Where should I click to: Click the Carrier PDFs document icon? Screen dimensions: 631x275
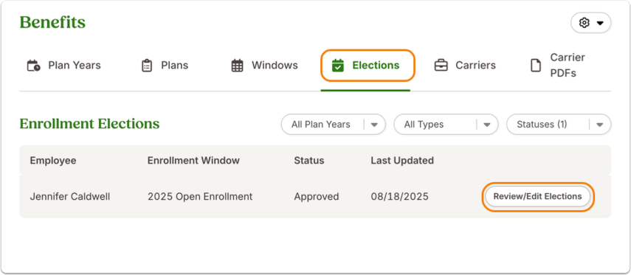536,66
